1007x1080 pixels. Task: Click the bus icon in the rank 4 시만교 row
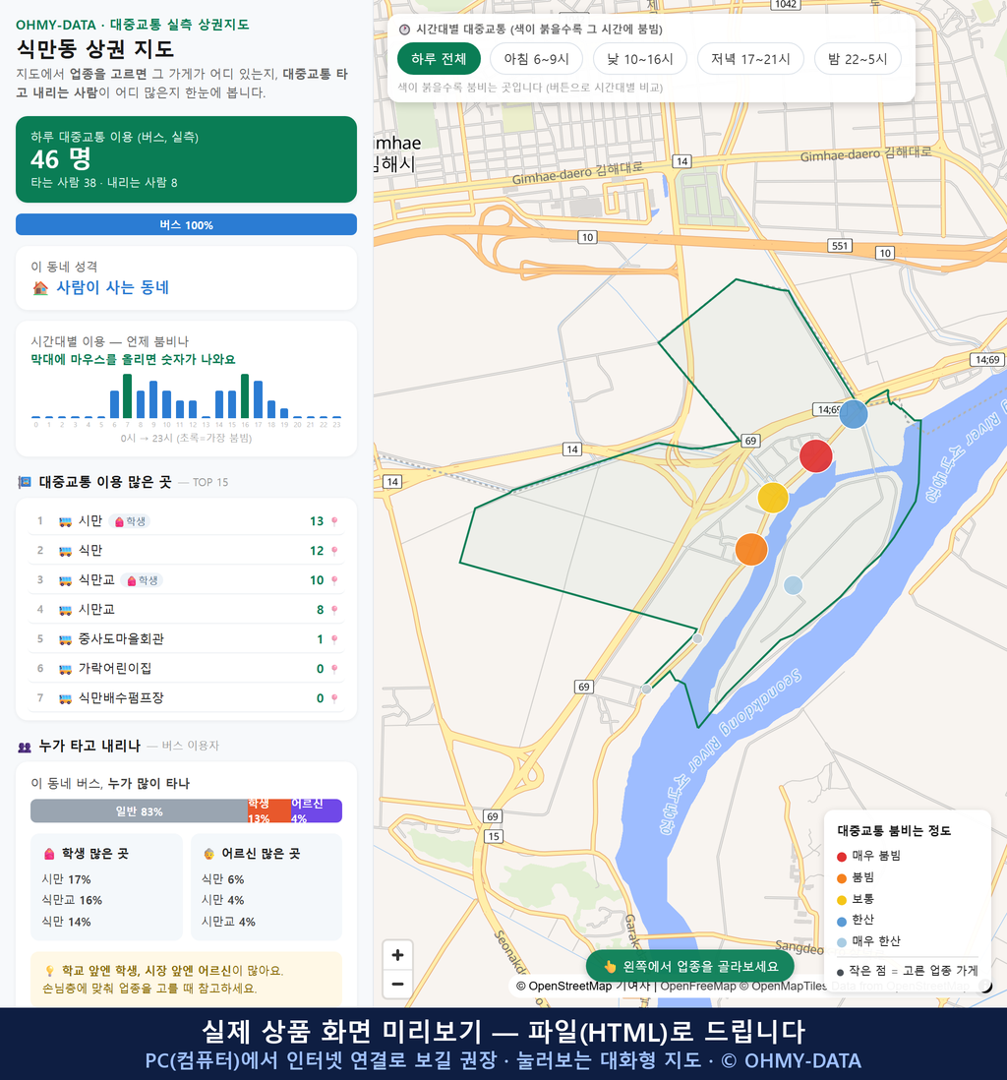66,610
